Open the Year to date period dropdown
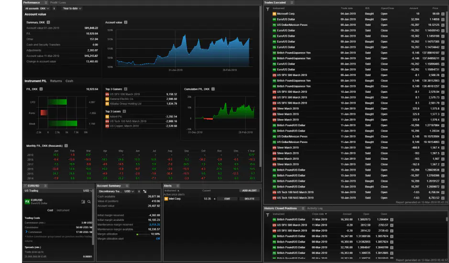This screenshot has height=263, width=449. [72, 9]
